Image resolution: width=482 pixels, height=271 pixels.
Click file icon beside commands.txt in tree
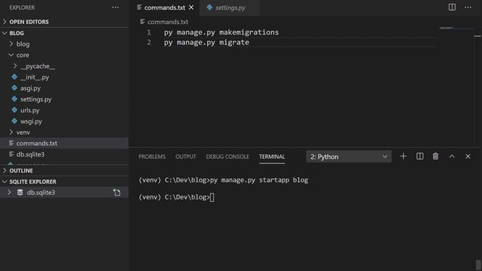coord(11,143)
